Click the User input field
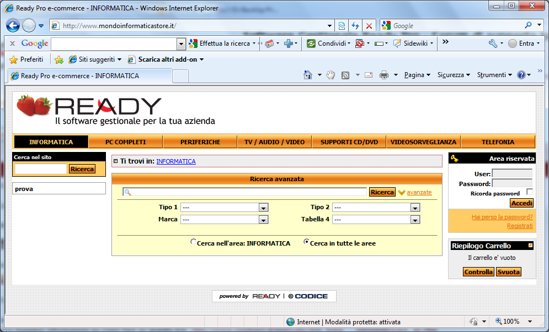549x332 pixels. (512, 173)
